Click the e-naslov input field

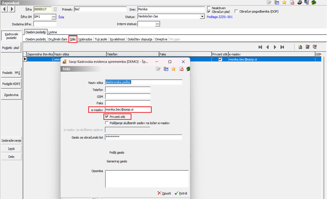(x=128, y=110)
